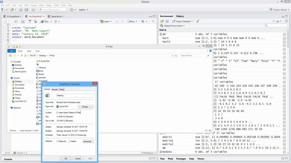
Task: Click the show document outline icon
Action: click(153, 21)
